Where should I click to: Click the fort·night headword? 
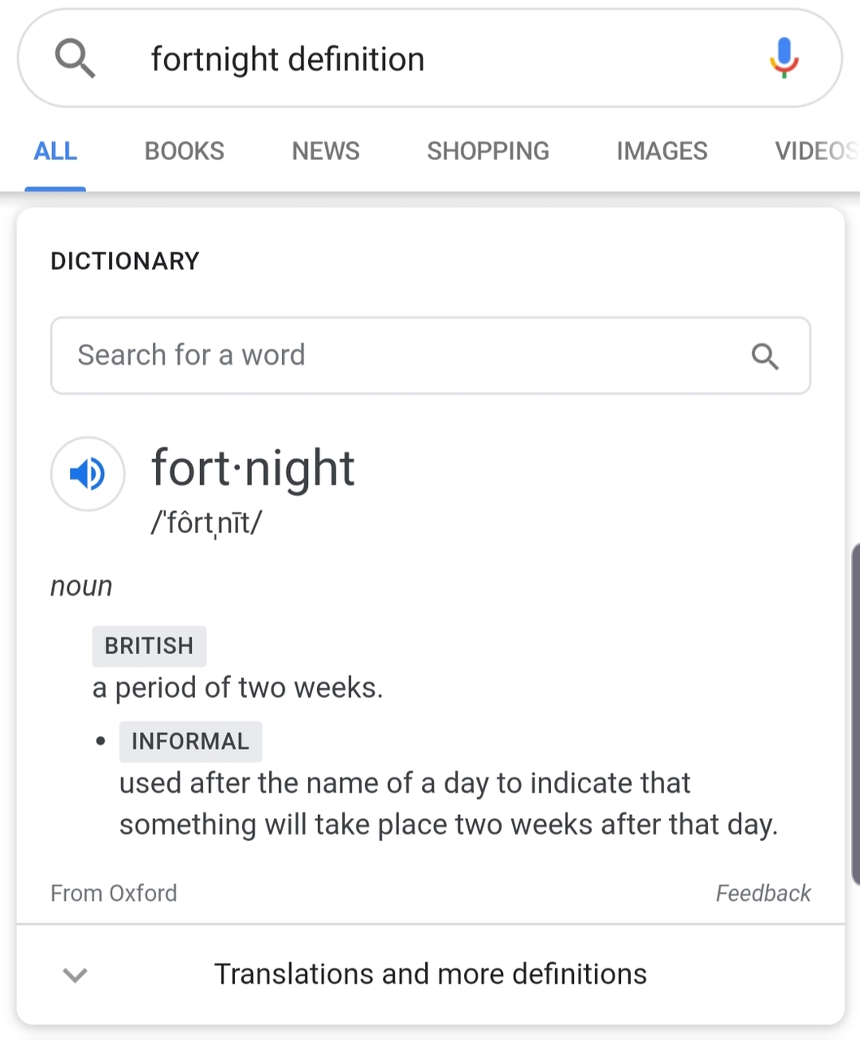(x=253, y=469)
